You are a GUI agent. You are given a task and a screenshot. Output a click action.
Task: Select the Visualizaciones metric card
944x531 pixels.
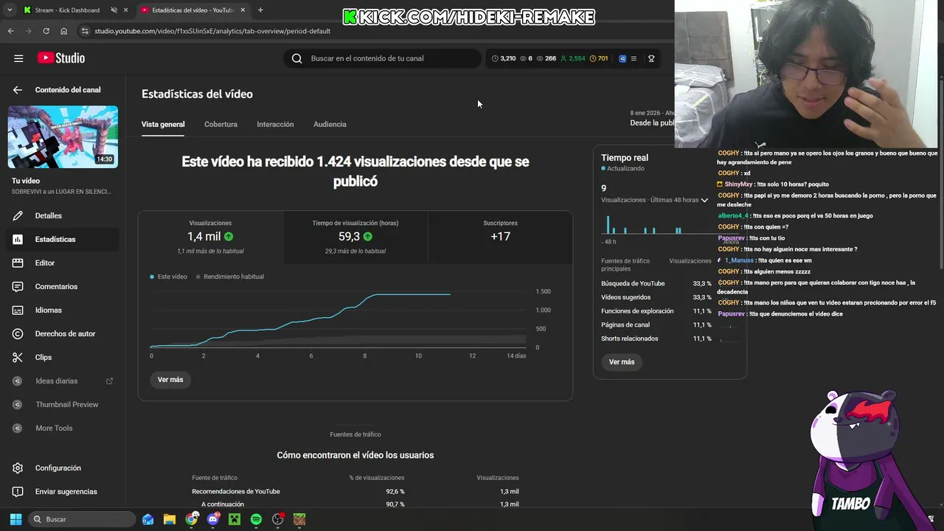(x=210, y=237)
